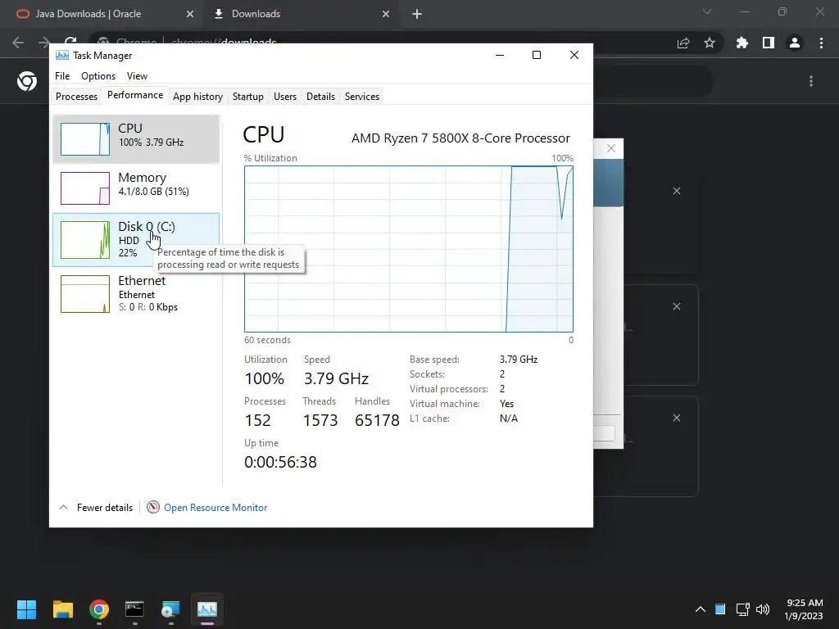The height and width of the screenshot is (629, 839).
Task: Switch to the Services tab
Action: click(361, 97)
